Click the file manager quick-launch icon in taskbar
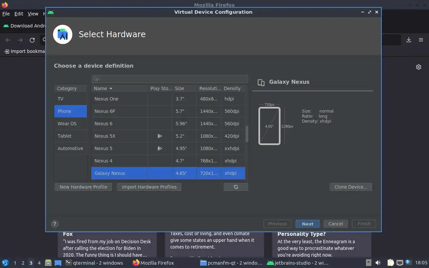This screenshot has width=429, height=268. [x=48, y=263]
